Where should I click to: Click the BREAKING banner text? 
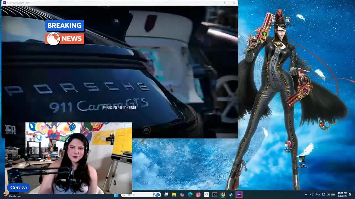64,25
